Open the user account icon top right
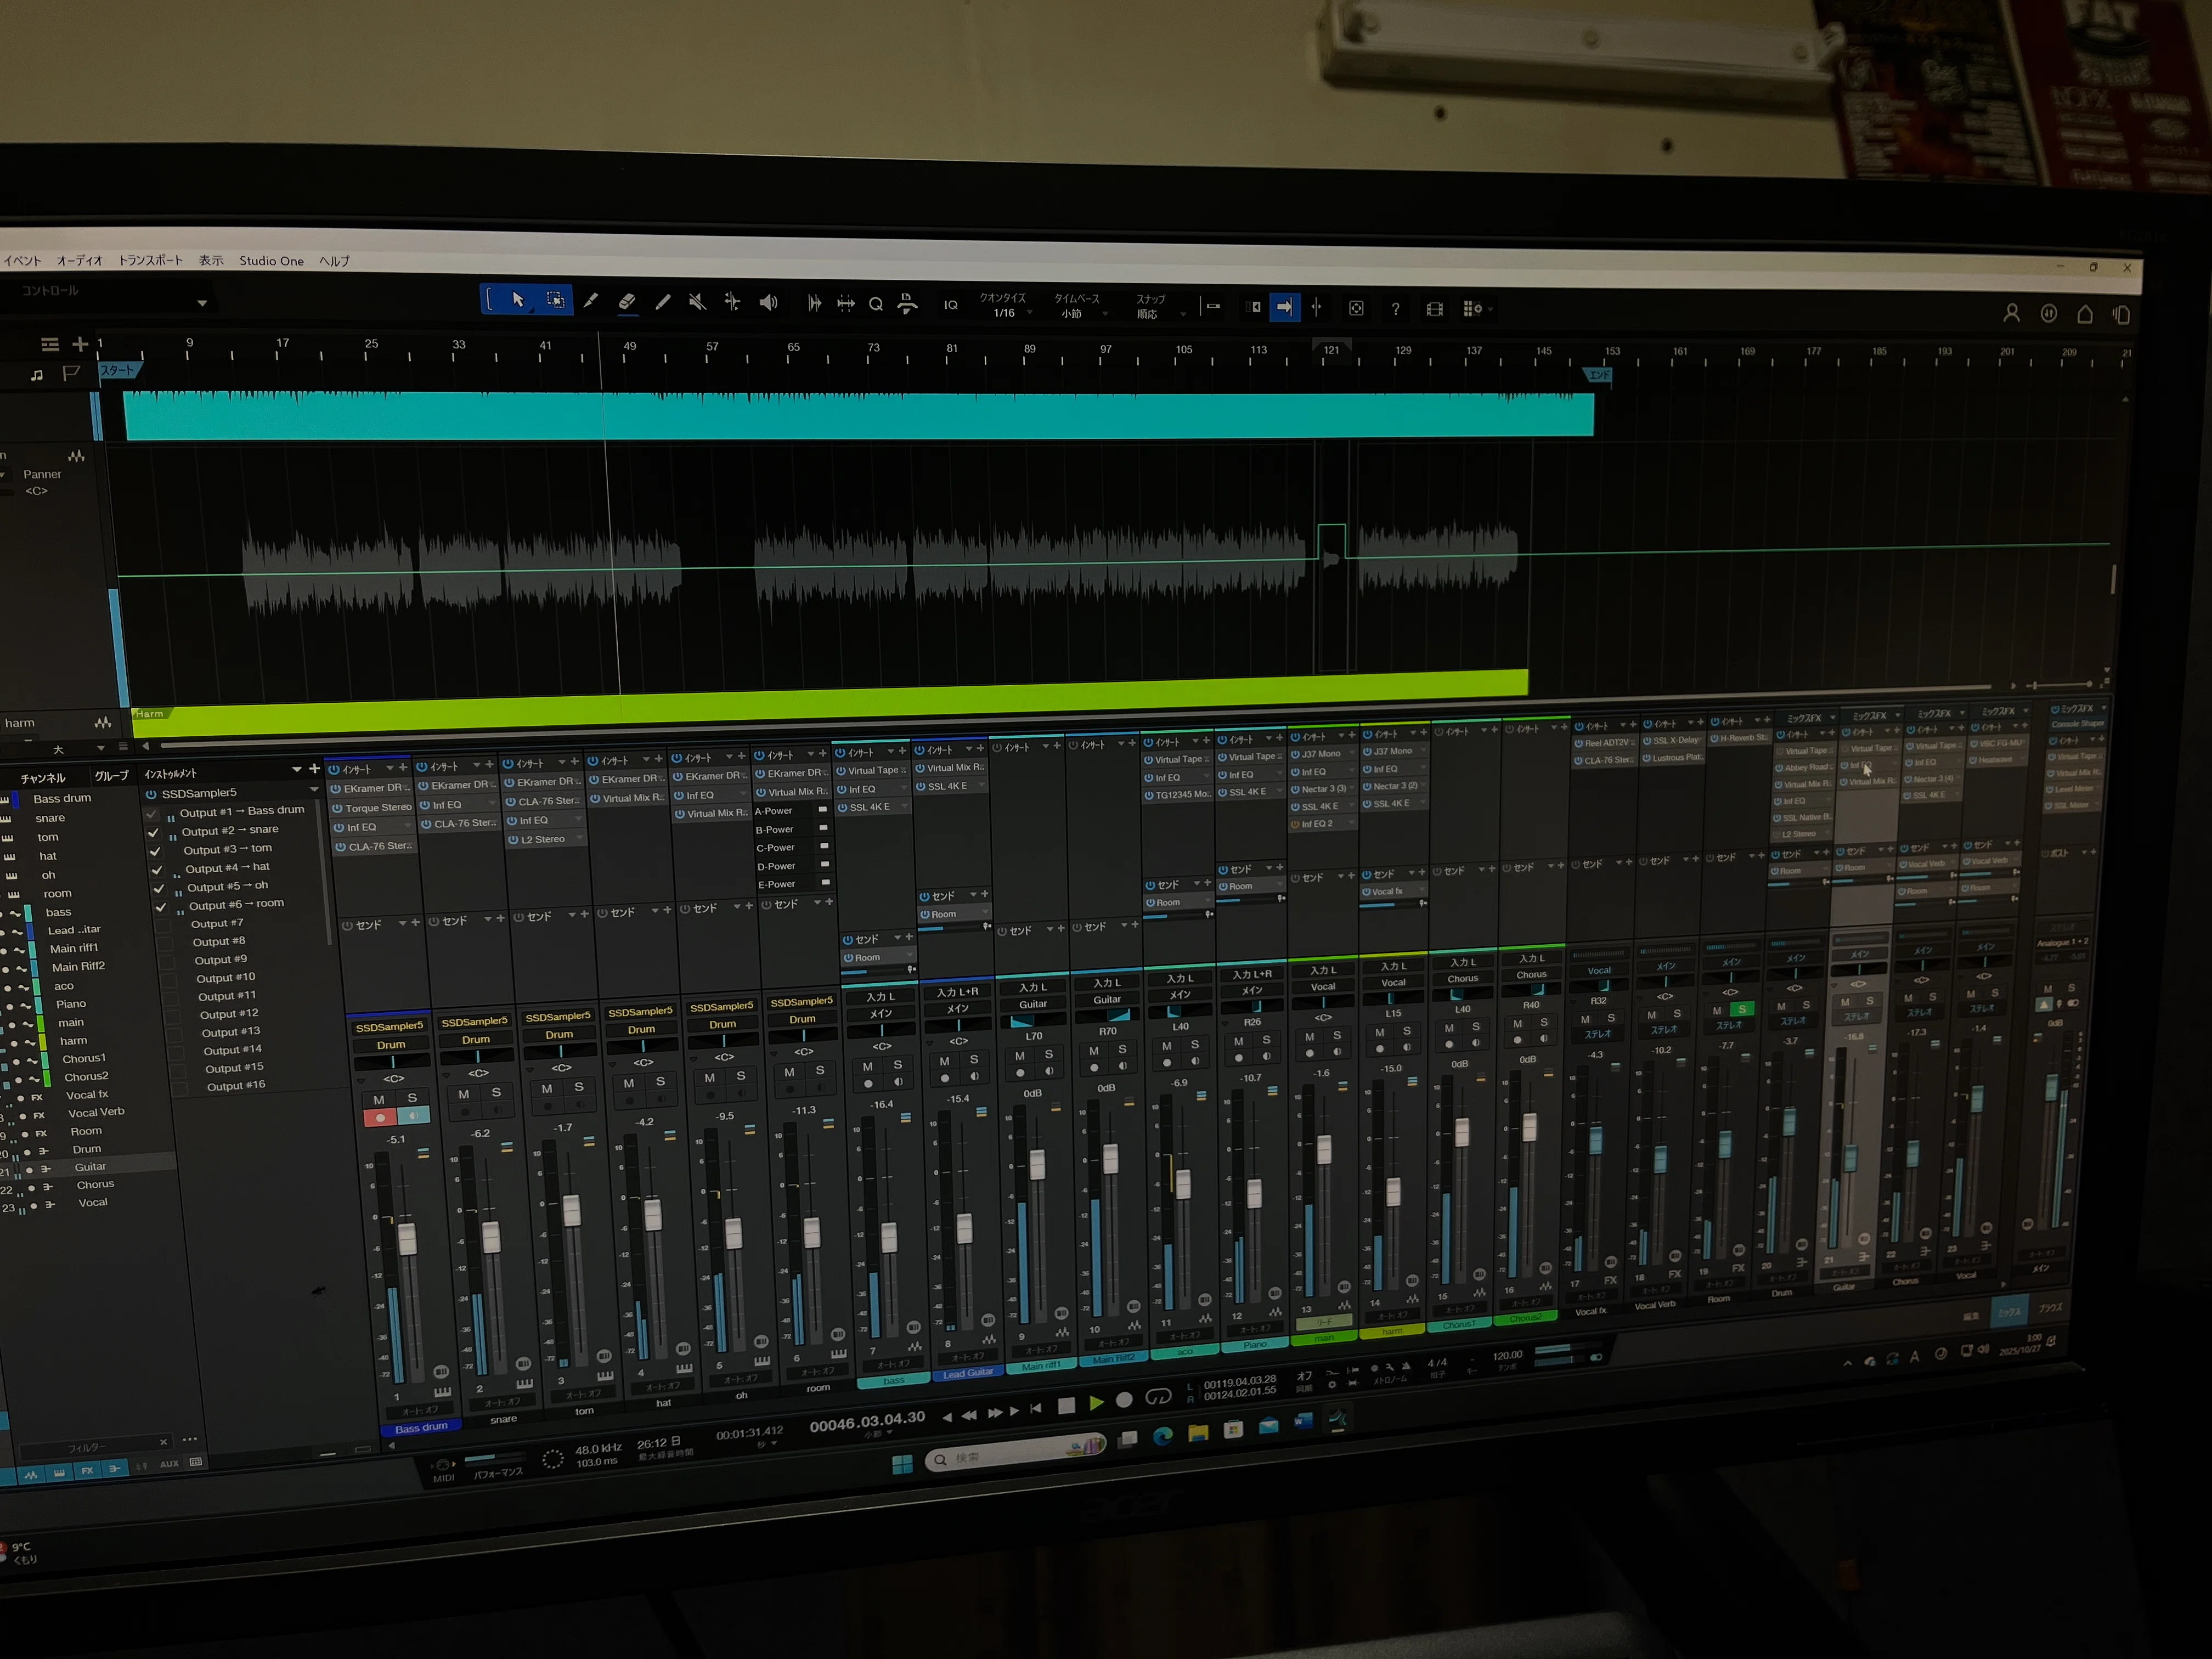 2011,313
